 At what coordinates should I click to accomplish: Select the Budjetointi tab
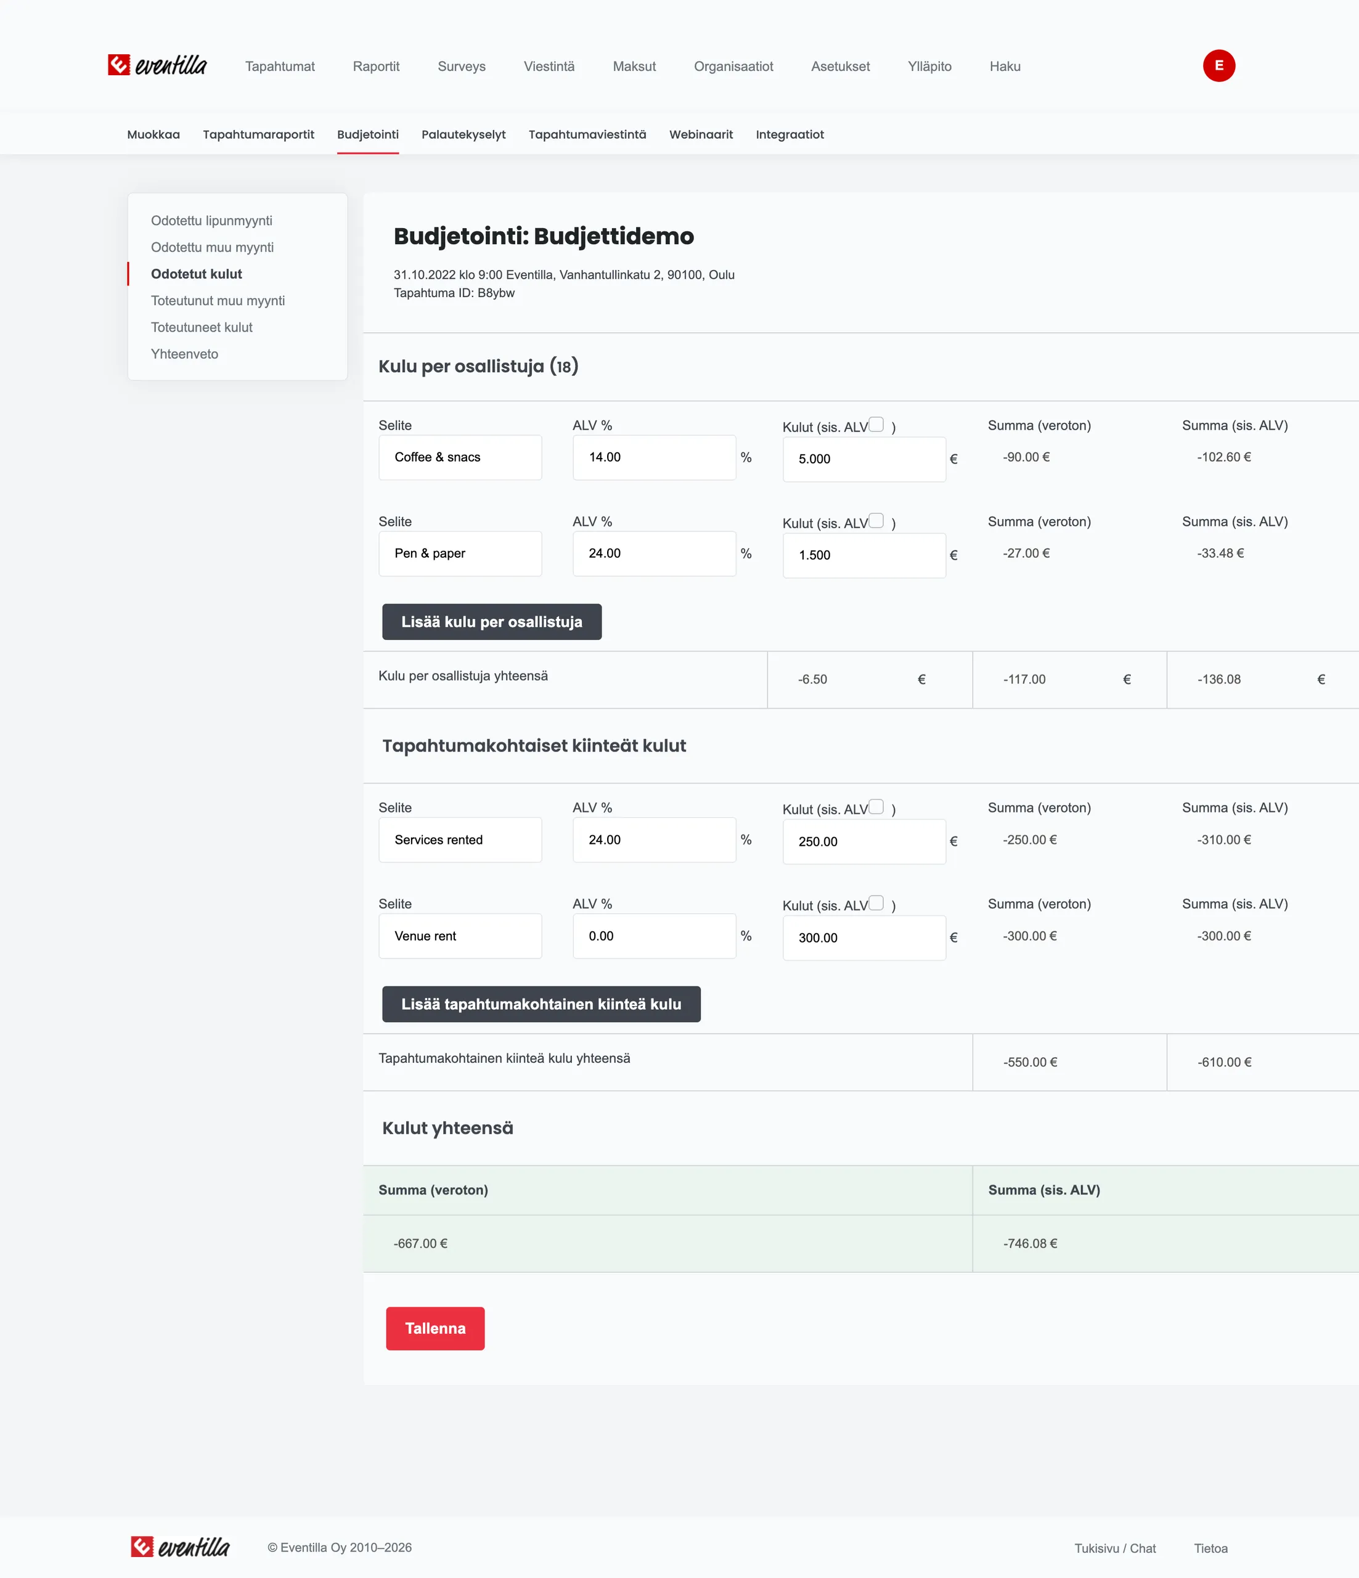coord(368,135)
